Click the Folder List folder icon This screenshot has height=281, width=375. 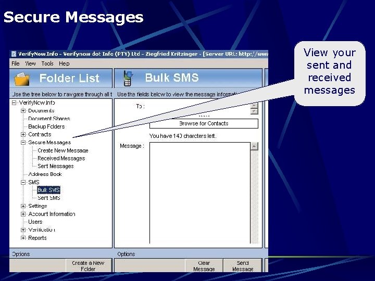tap(22, 79)
